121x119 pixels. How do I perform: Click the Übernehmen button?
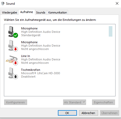point(110,113)
